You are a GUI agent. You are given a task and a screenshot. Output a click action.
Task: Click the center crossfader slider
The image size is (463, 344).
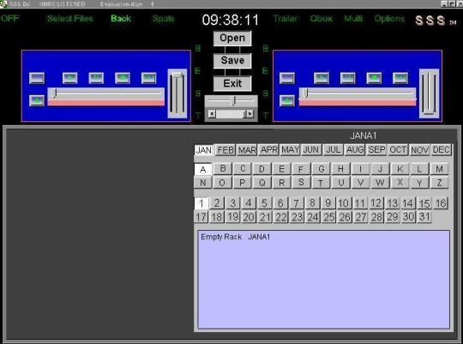tap(231, 101)
